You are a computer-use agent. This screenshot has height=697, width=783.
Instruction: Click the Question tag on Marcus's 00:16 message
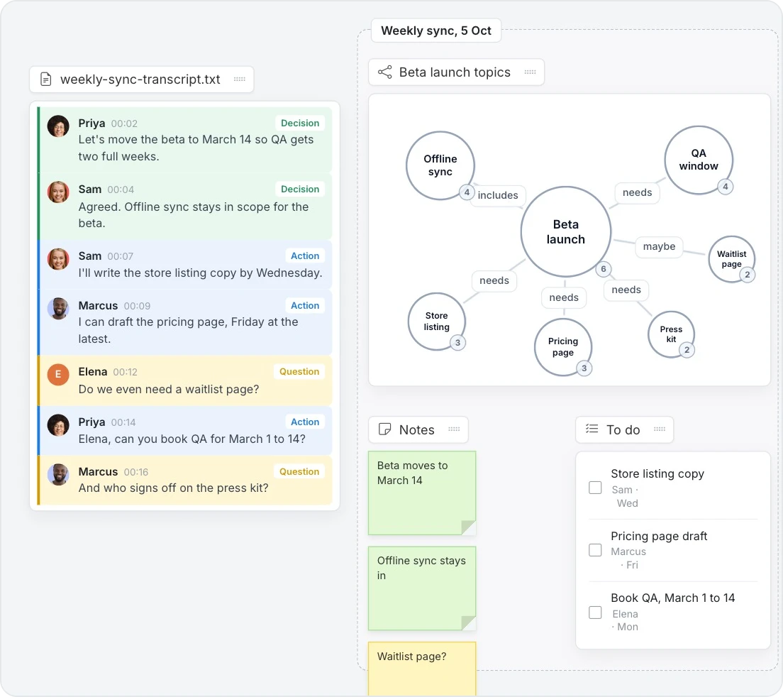coord(299,471)
